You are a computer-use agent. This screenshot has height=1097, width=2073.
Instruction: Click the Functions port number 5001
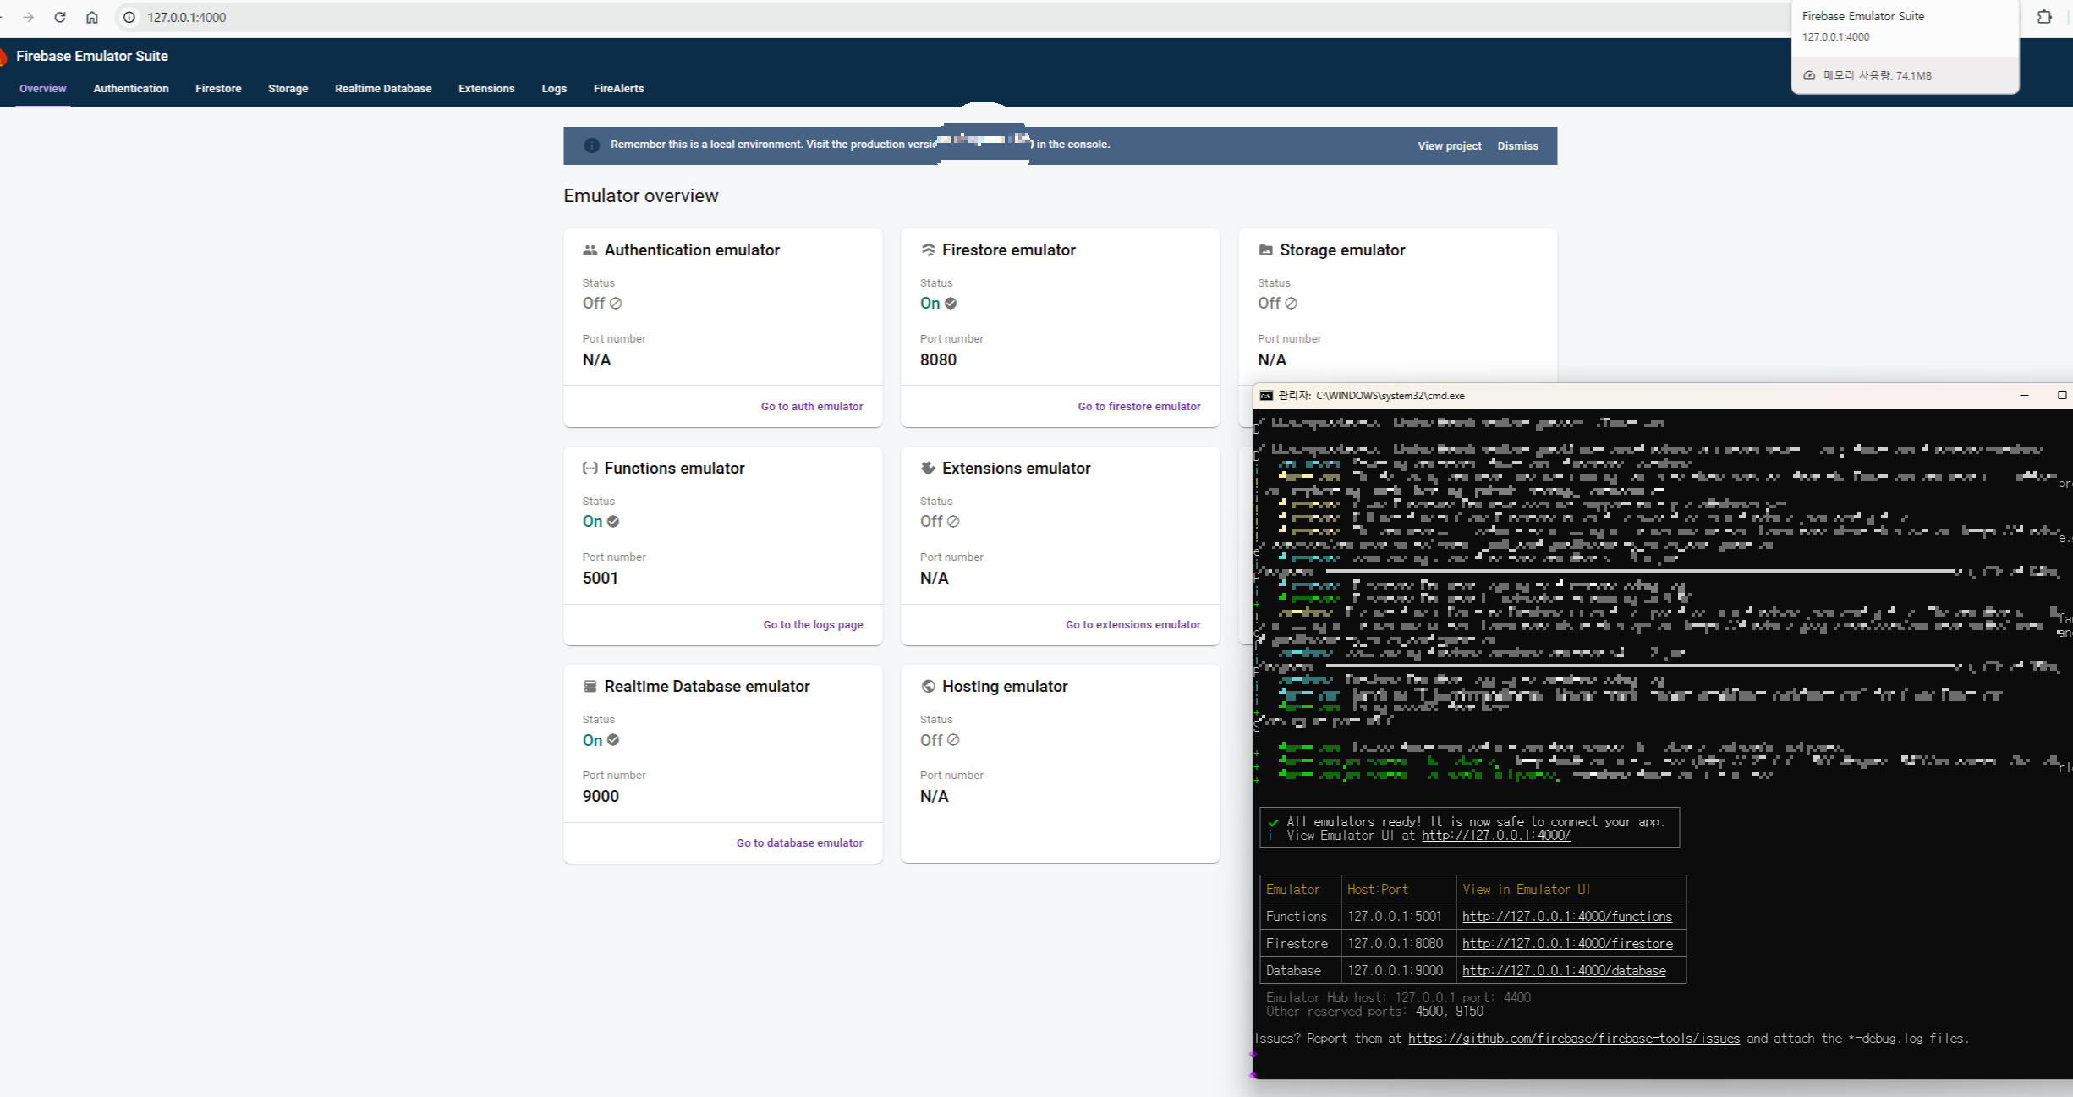click(601, 578)
